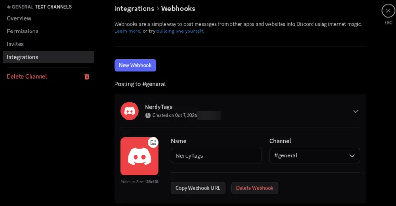Open the #general Channel dropdown

[314, 155]
